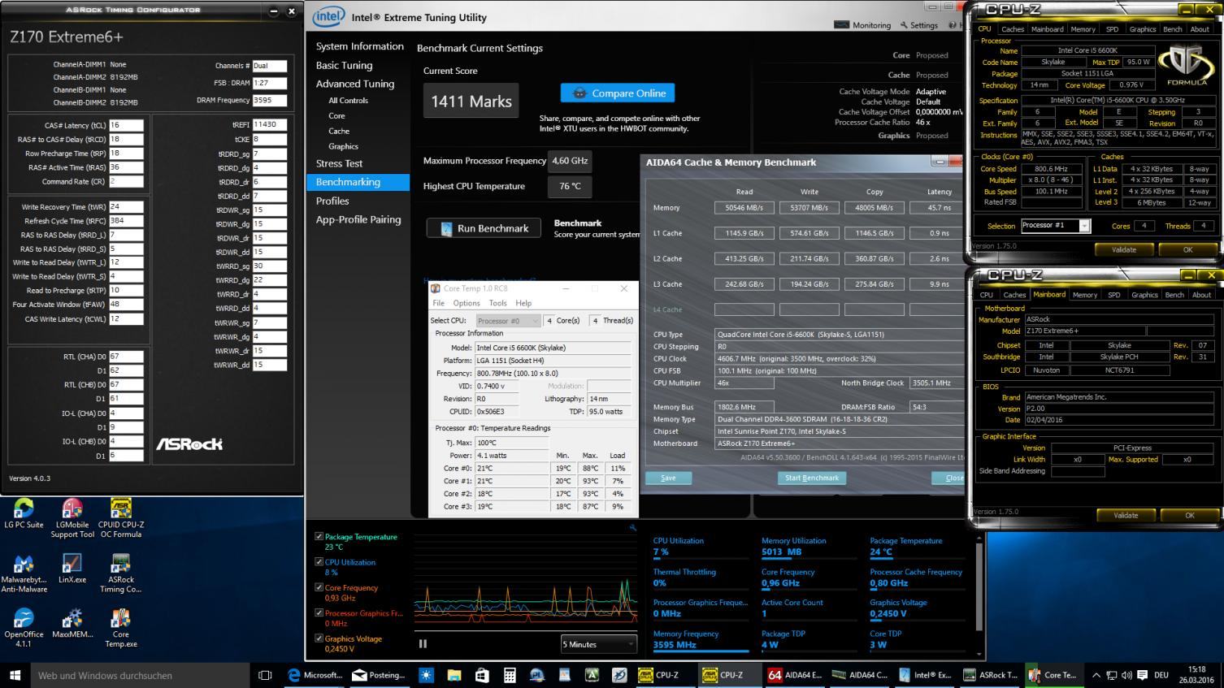Open the Calculator taskbar icon
The height and width of the screenshot is (688, 1224).
click(x=510, y=675)
